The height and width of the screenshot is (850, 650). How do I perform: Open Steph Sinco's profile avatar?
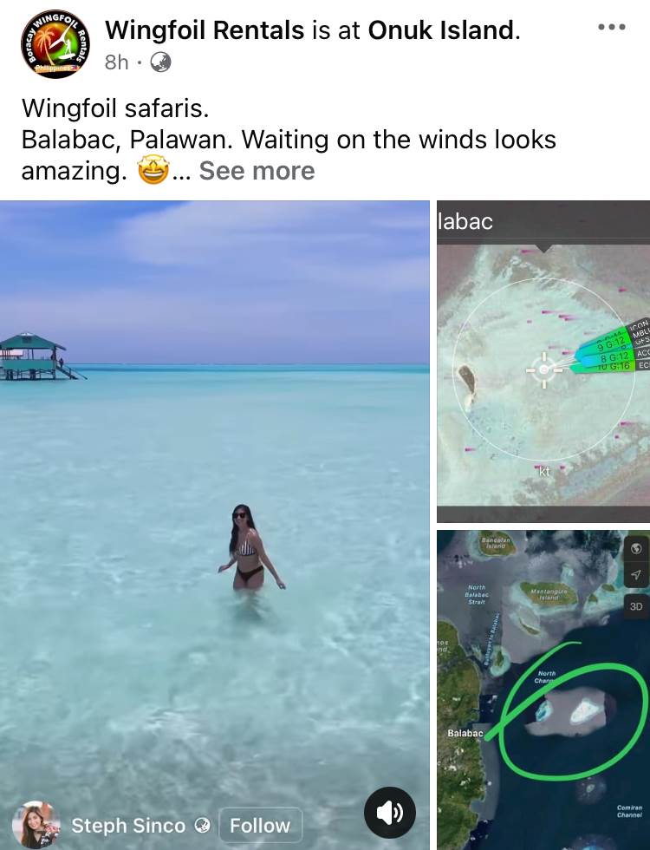[x=36, y=825]
